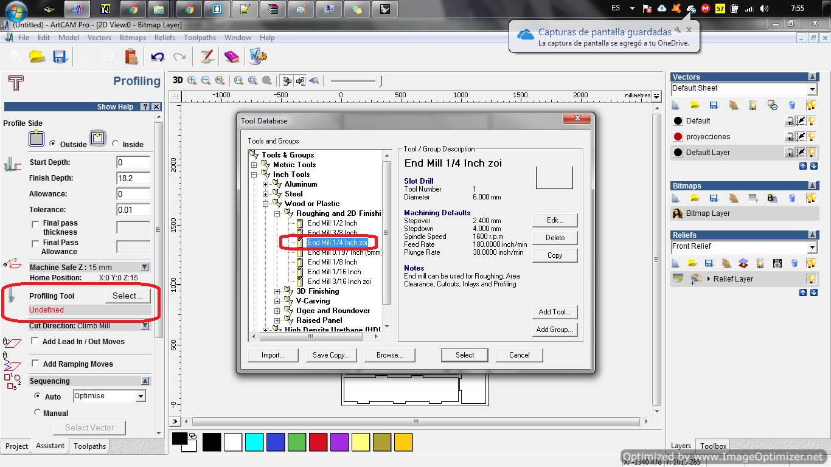Undo last action with the blue arrow
The width and height of the screenshot is (831, 467).
pos(158,57)
